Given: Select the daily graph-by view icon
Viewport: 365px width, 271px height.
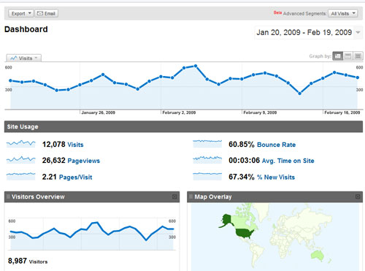Looking at the screenshot, I should (x=337, y=56).
